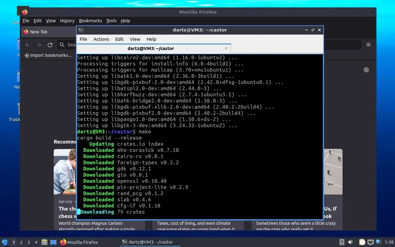Open the update notifier tray icon
The width and height of the screenshot is (395, 247).
[x=378, y=242]
